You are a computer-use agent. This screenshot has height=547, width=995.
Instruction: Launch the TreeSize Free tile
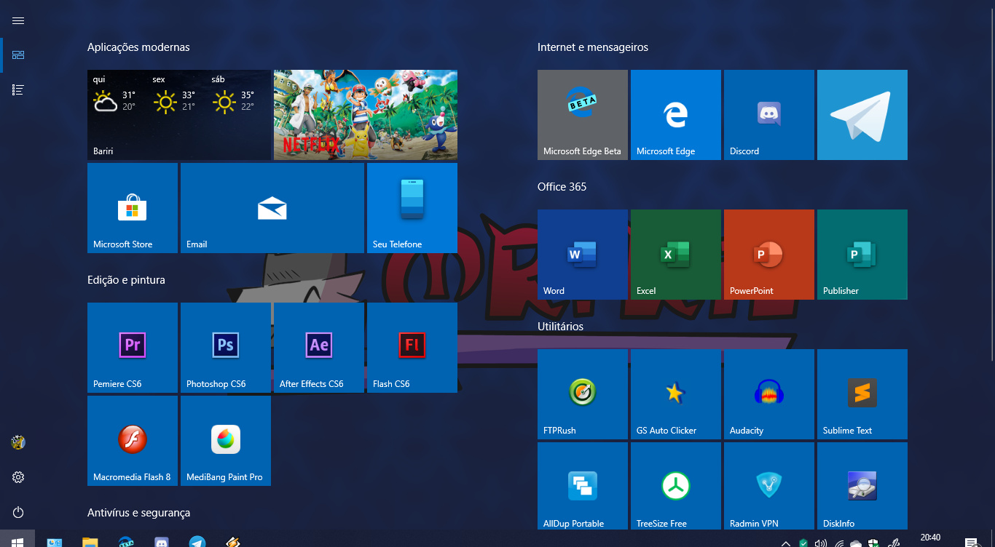[676, 486]
